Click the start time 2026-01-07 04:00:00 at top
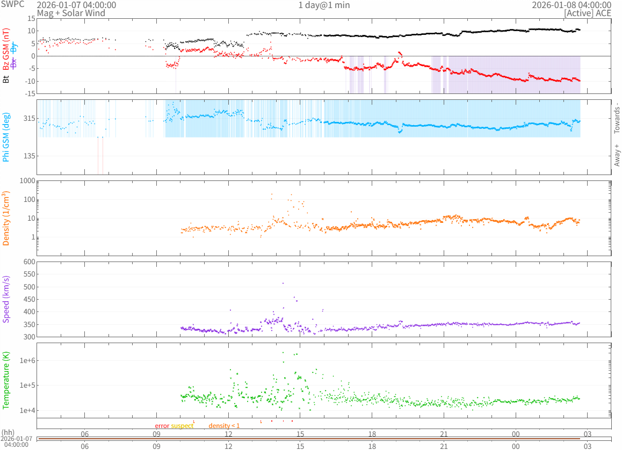Screen dimensions: 622x450 click(76, 5)
